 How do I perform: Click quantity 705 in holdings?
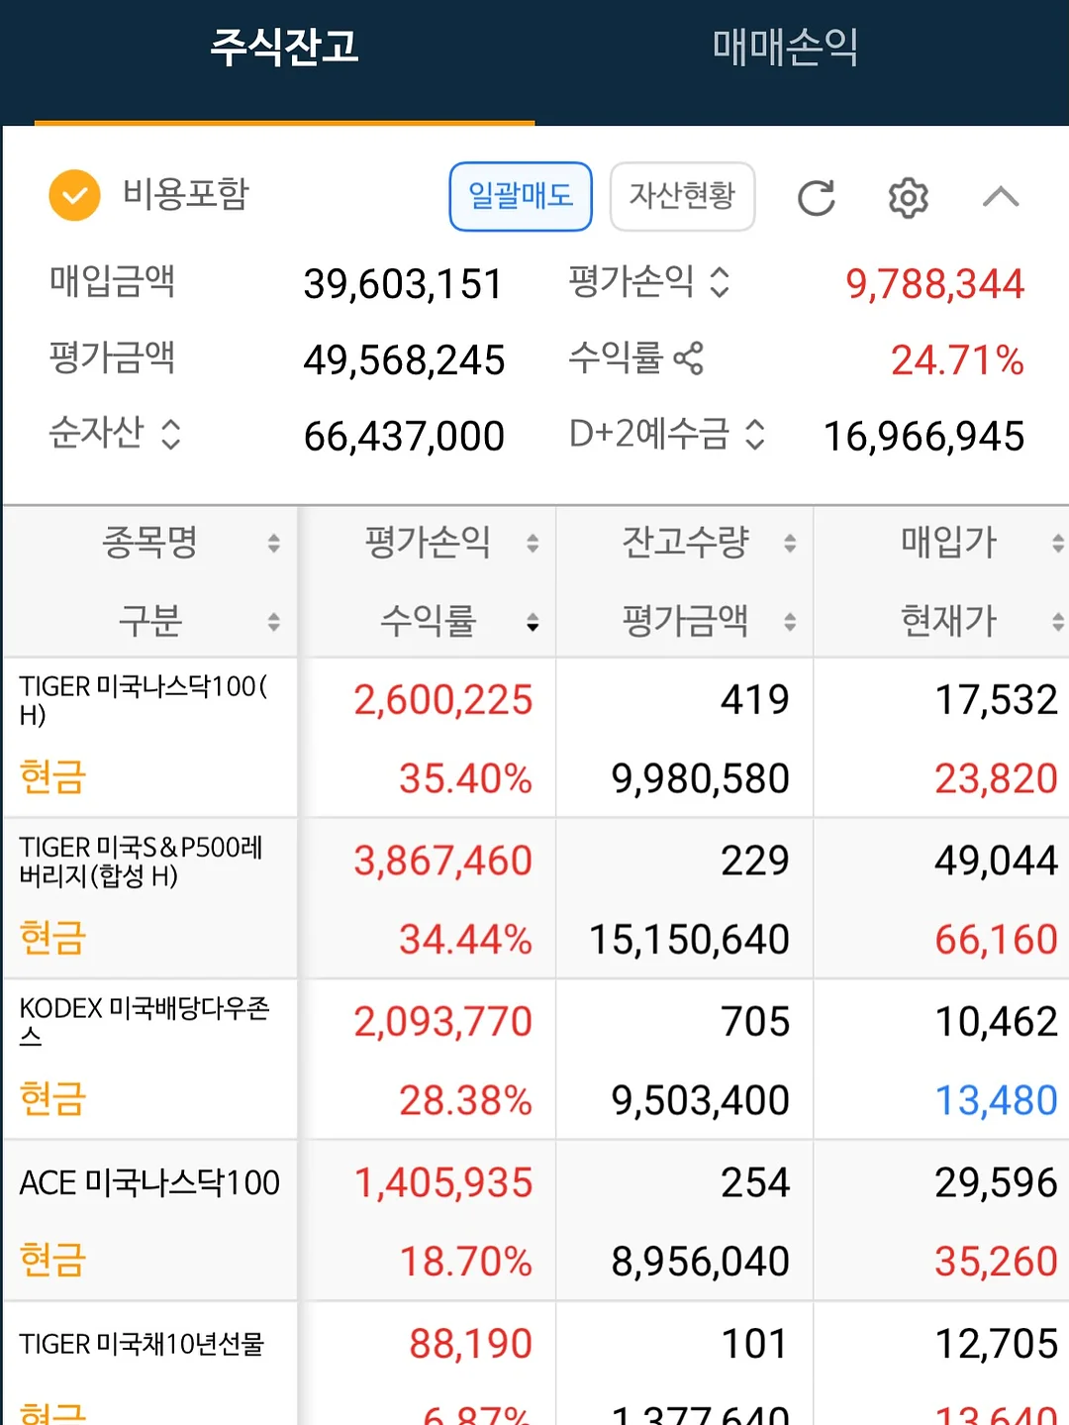tap(755, 1022)
